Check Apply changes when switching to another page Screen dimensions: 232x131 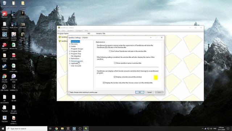(69, 92)
